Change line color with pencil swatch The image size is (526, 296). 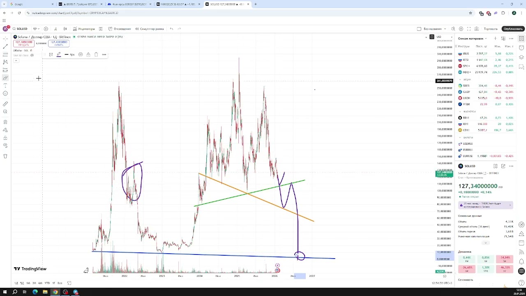(x=59, y=55)
